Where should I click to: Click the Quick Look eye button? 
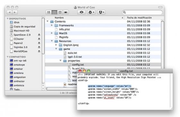click(82, 12)
